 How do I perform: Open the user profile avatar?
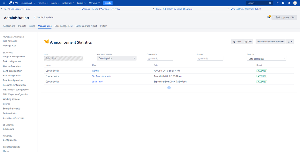[295, 3]
